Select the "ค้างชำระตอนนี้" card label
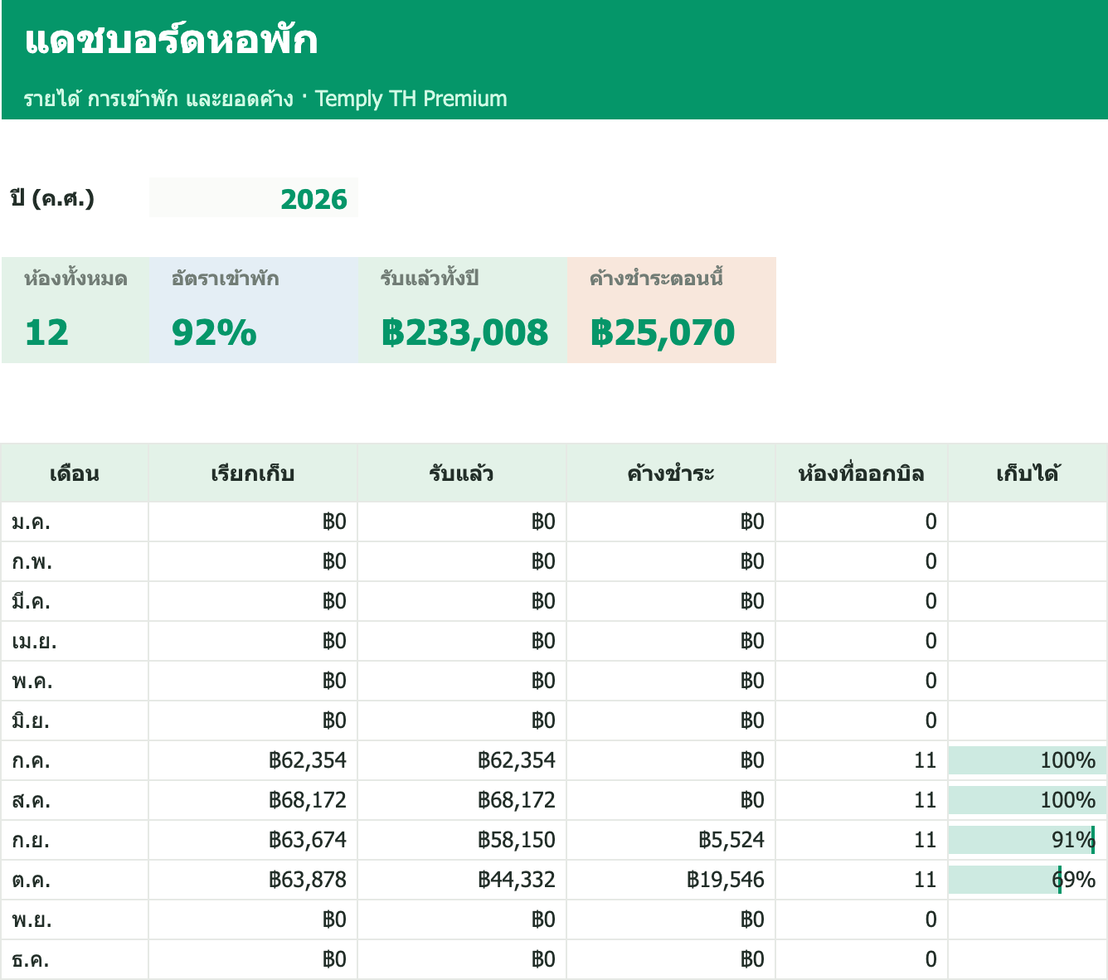The height and width of the screenshot is (980, 1108). 656,279
